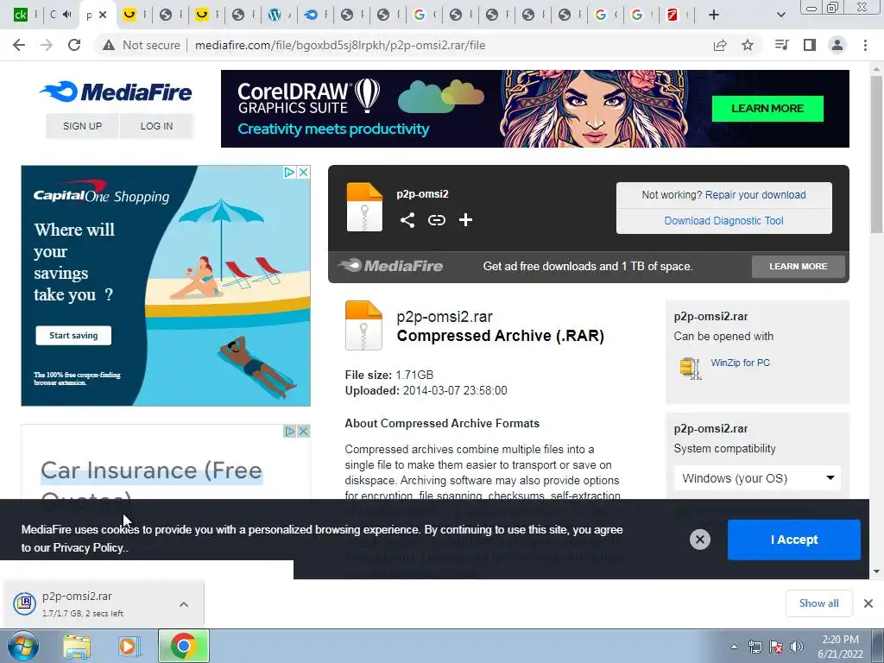Open the Download Diagnostic Tool link
Image resolution: width=884 pixels, height=663 pixels.
pyautogui.click(x=724, y=221)
